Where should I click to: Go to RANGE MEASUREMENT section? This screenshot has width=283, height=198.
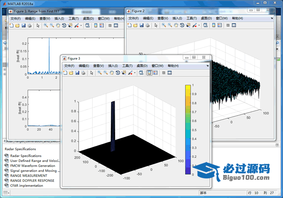click(x=26, y=175)
